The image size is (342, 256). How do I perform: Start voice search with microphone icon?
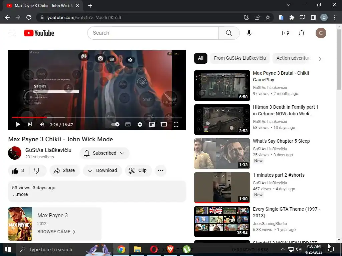point(249,33)
